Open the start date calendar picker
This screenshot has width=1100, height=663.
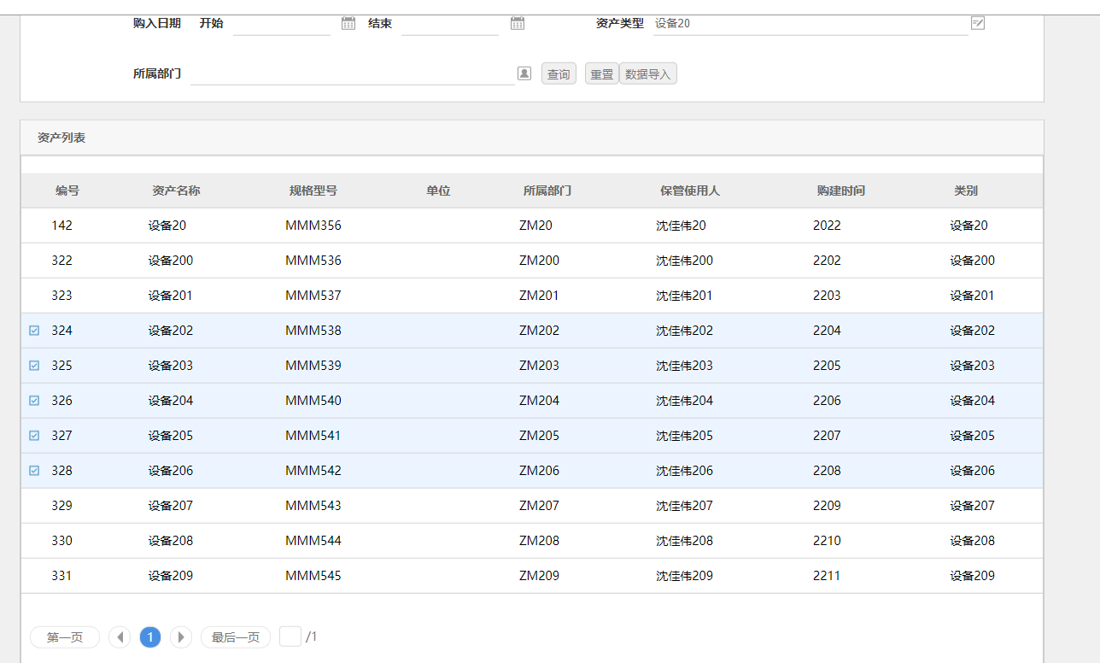[348, 23]
